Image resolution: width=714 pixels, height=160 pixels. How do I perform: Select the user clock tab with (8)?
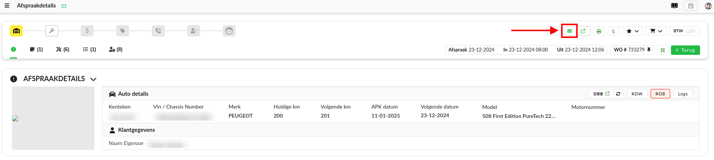tap(116, 50)
